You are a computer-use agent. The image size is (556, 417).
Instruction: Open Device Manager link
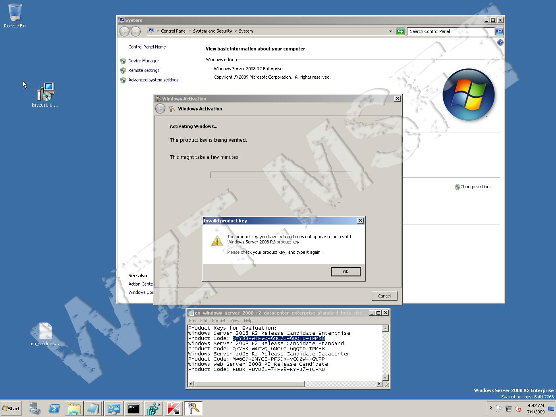click(x=143, y=61)
